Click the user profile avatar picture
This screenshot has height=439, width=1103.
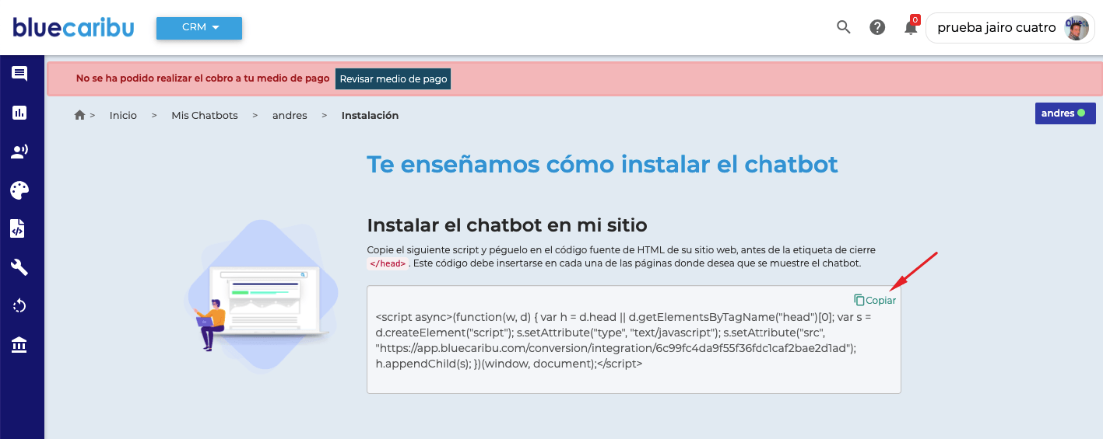pos(1076,28)
